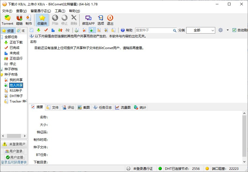The image size is (248, 172).
Task: Click the clock torrent archive icon in filter bar
Action: tap(77, 30)
